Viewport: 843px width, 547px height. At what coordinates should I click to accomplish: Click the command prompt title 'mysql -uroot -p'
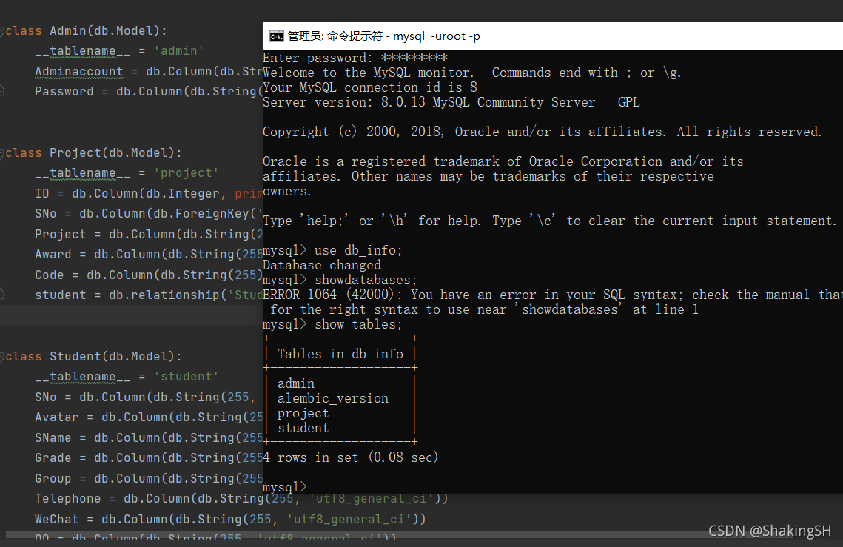click(x=437, y=36)
